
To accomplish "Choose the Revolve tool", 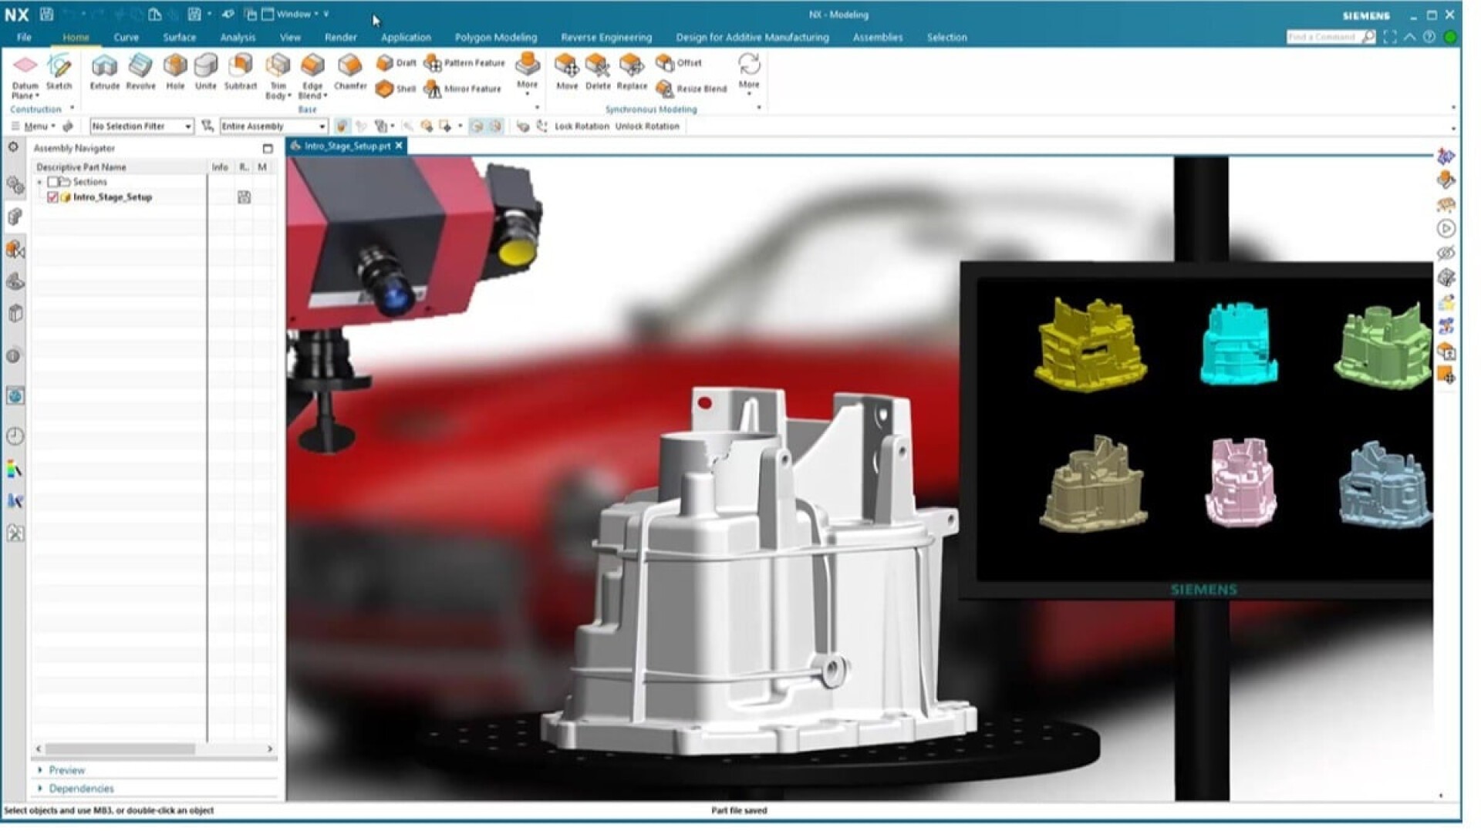I will (140, 72).
